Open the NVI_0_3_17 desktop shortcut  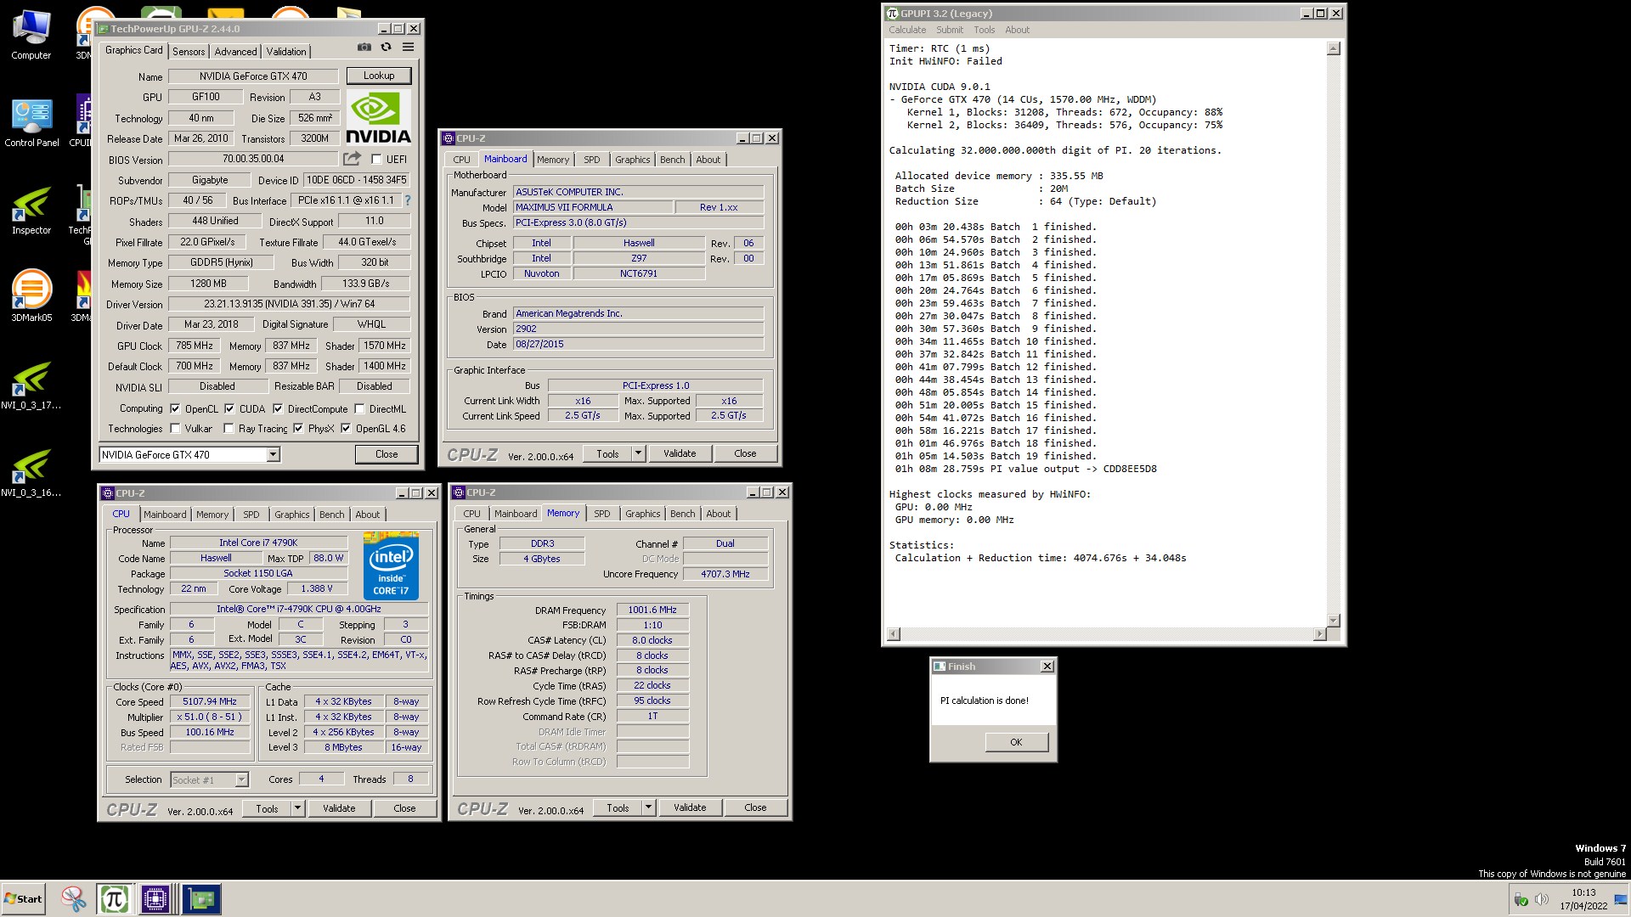(31, 385)
